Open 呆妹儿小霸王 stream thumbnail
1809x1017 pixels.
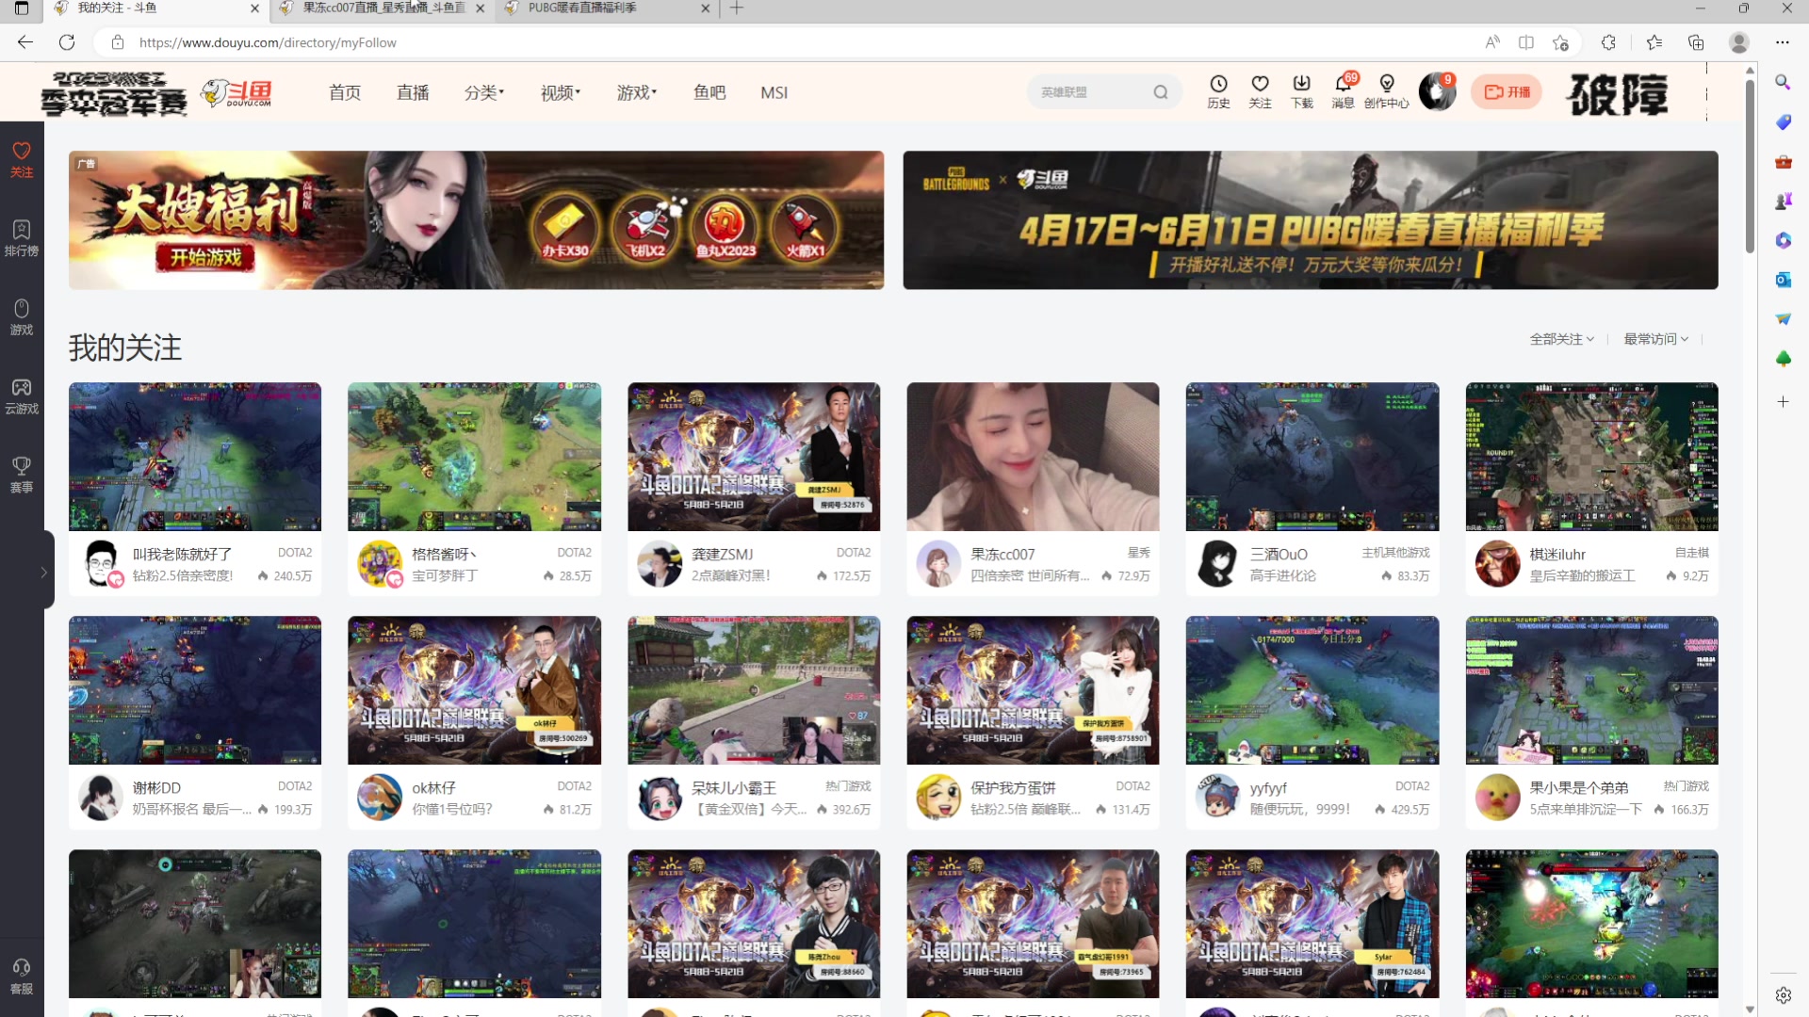(754, 690)
